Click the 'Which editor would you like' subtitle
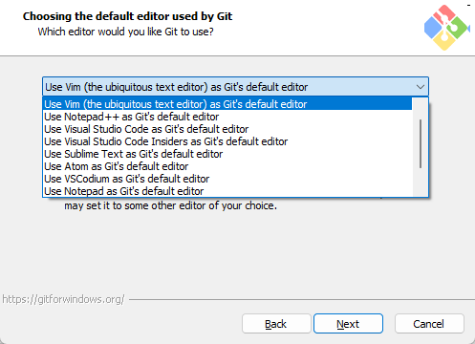475x344 pixels. click(x=125, y=32)
